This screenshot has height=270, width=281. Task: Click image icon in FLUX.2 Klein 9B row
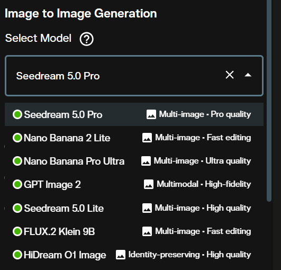pos(147,231)
